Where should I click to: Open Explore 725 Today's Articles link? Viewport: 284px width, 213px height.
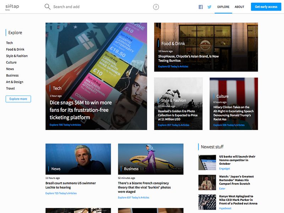[61, 193]
